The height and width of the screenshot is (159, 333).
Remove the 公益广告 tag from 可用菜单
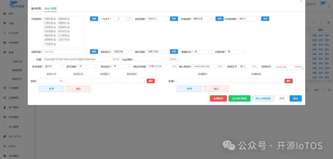point(68,40)
